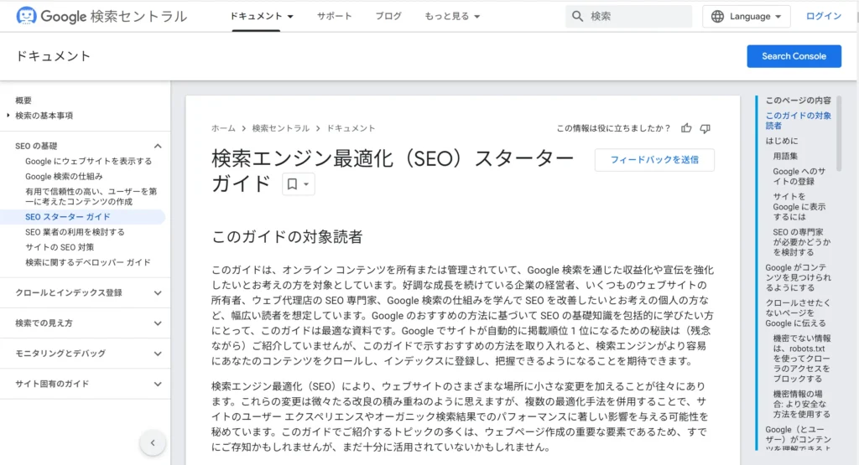Expand the クロールとインデックス登録 section
The width and height of the screenshot is (859, 465).
(158, 292)
